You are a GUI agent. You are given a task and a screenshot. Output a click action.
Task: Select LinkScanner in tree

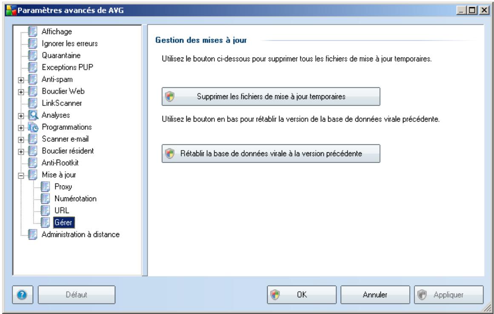coord(62,103)
